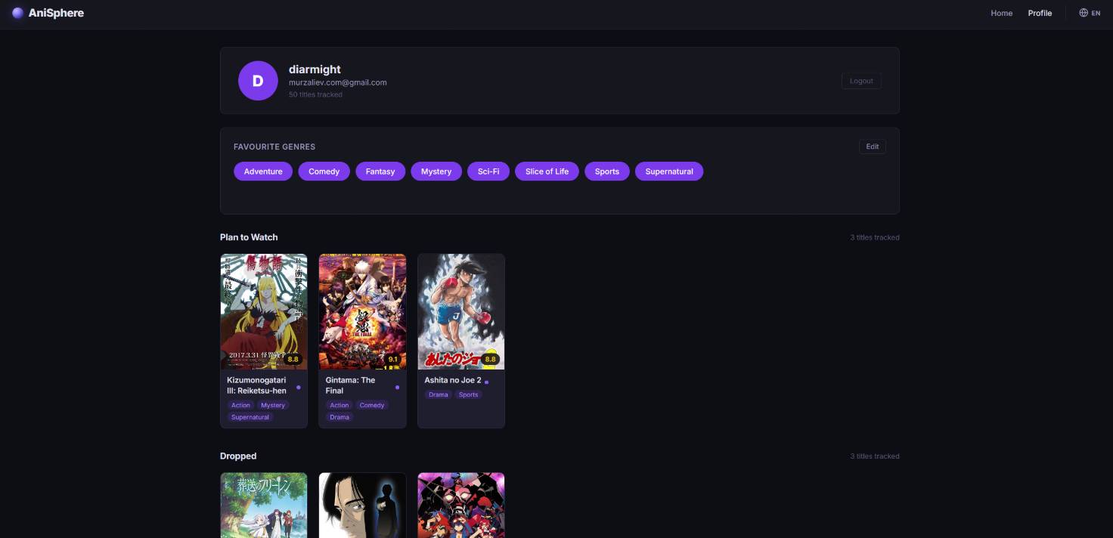Click Action tag on Gintama card
The image size is (1113, 538).
click(x=339, y=405)
